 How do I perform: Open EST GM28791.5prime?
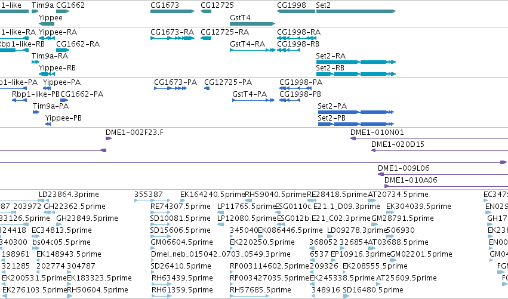pos(375,225)
